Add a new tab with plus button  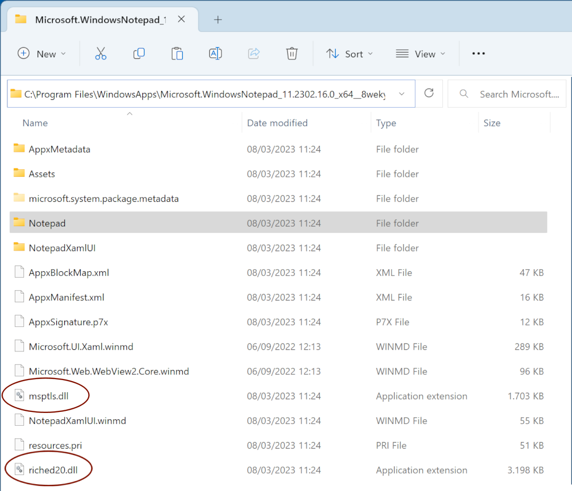tap(218, 20)
